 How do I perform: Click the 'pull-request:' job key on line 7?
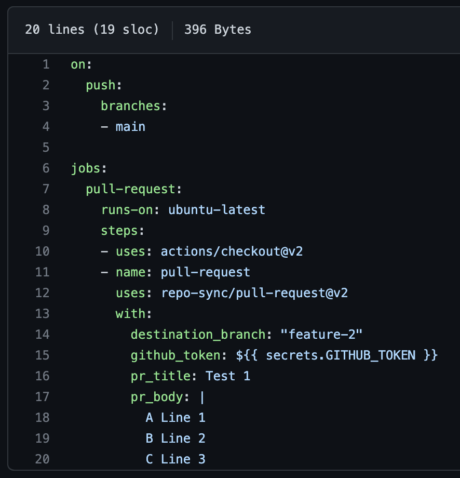point(134,189)
